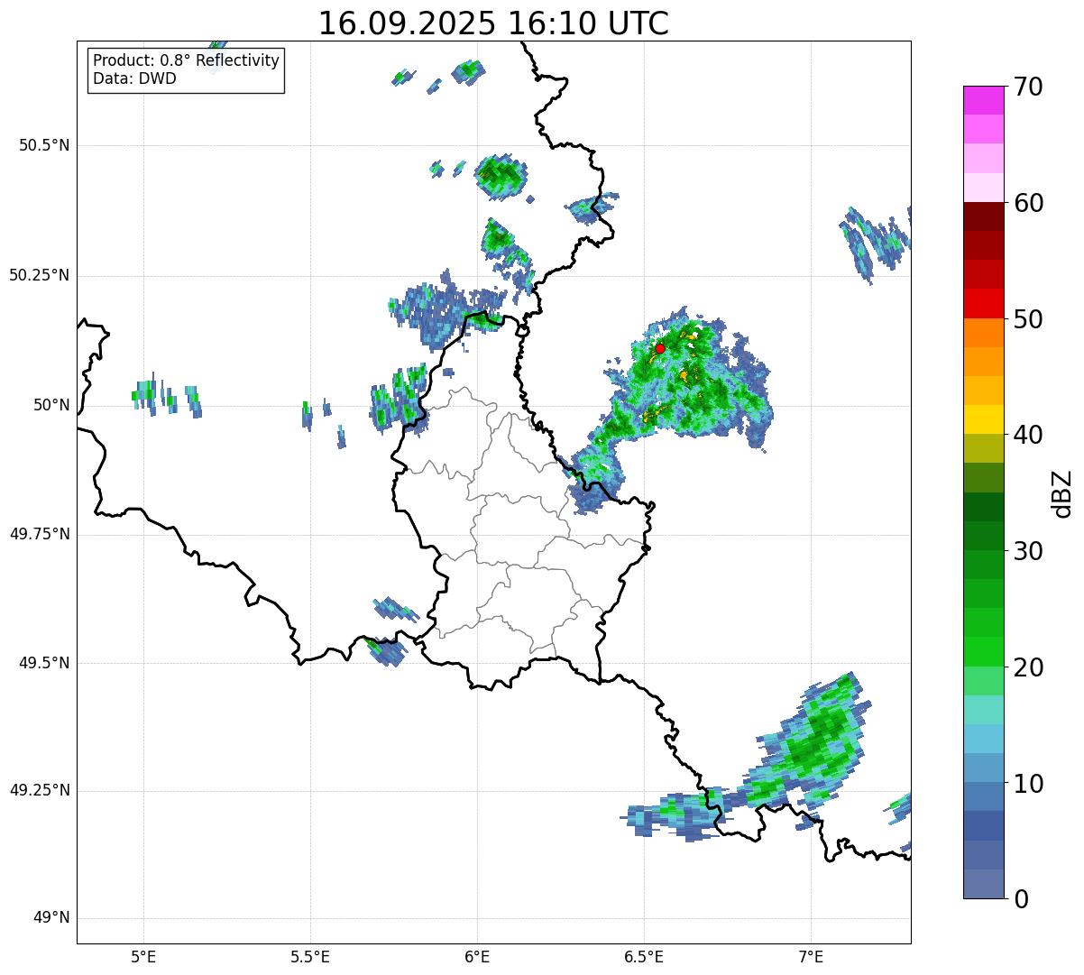Image resolution: width=1084 pixels, height=975 pixels.
Task: Select the pale pink band above 60
Action: pyautogui.click(x=988, y=187)
